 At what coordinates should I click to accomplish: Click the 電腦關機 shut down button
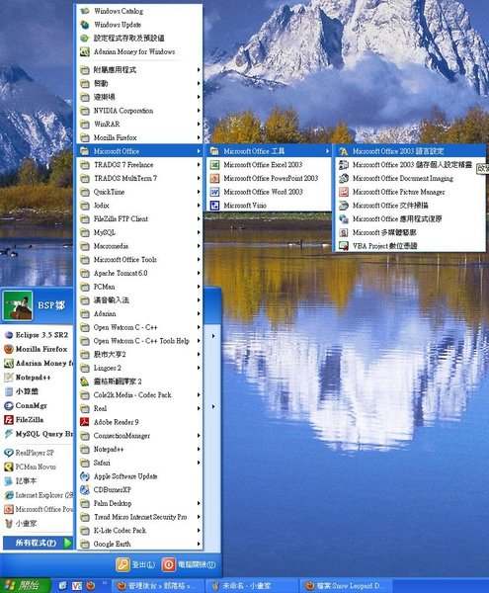point(189,564)
